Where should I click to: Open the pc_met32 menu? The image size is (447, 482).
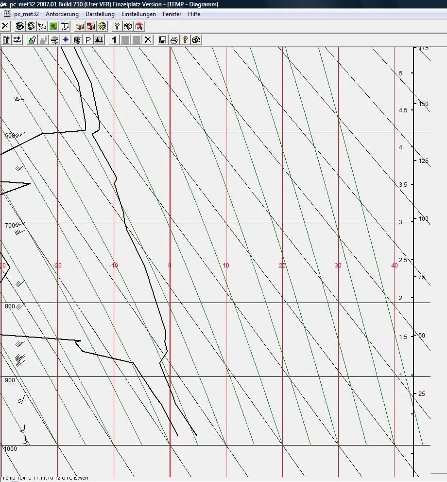(x=26, y=14)
